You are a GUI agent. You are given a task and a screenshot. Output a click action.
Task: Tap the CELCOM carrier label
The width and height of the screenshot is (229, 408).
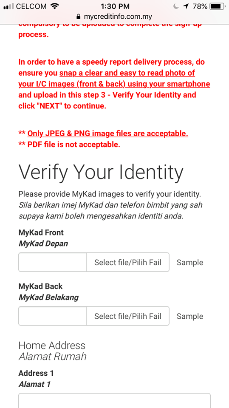31,6
